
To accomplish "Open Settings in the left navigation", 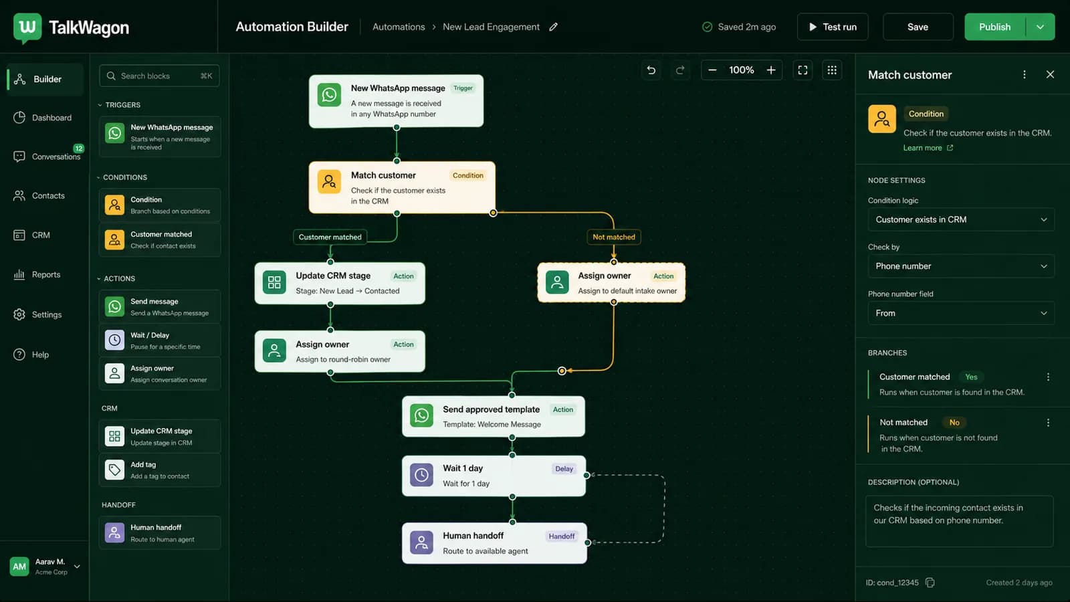I will 38,314.
